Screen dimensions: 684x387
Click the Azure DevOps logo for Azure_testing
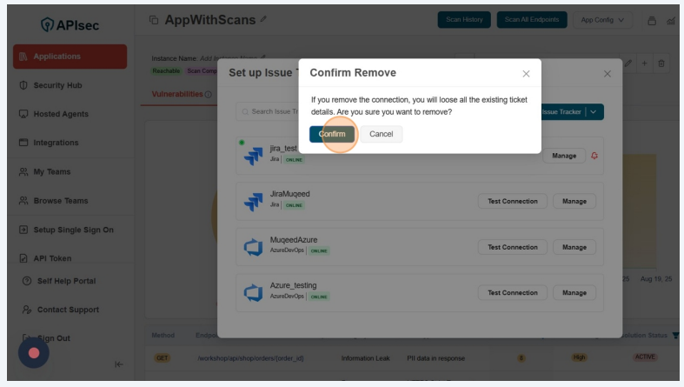(x=253, y=293)
